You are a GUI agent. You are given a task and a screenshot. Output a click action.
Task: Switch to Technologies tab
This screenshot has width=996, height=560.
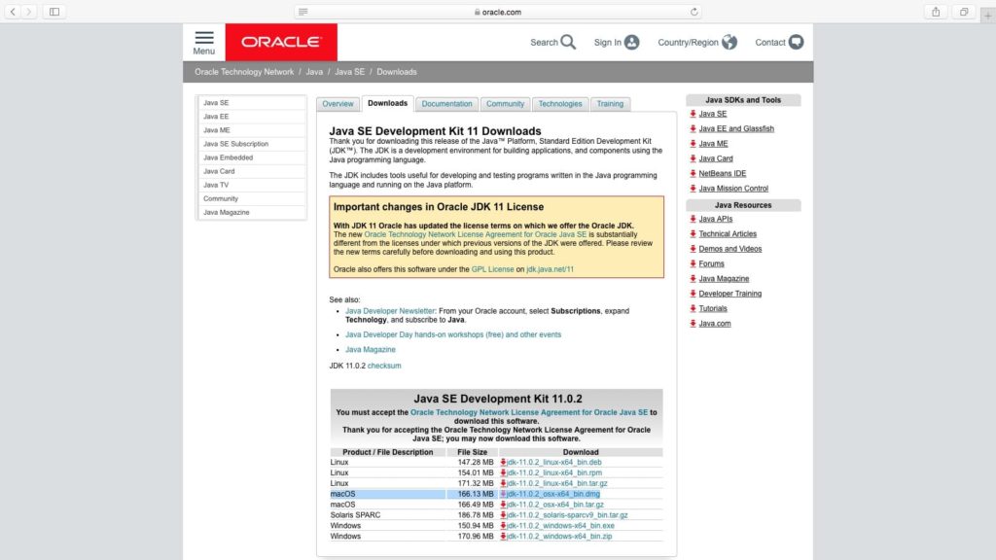pyautogui.click(x=559, y=103)
